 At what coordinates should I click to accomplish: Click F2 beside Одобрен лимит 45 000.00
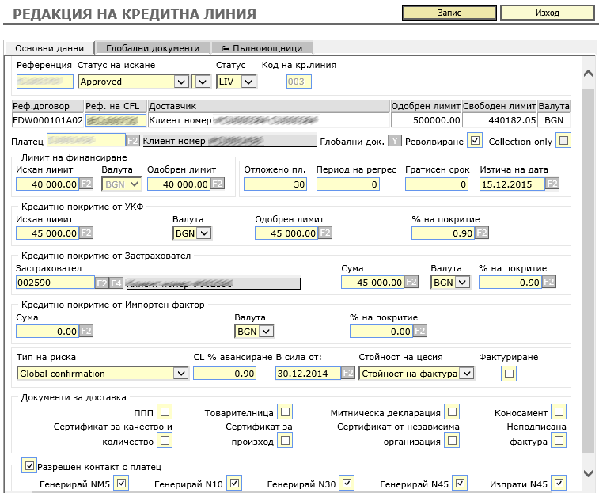pyautogui.click(x=325, y=233)
